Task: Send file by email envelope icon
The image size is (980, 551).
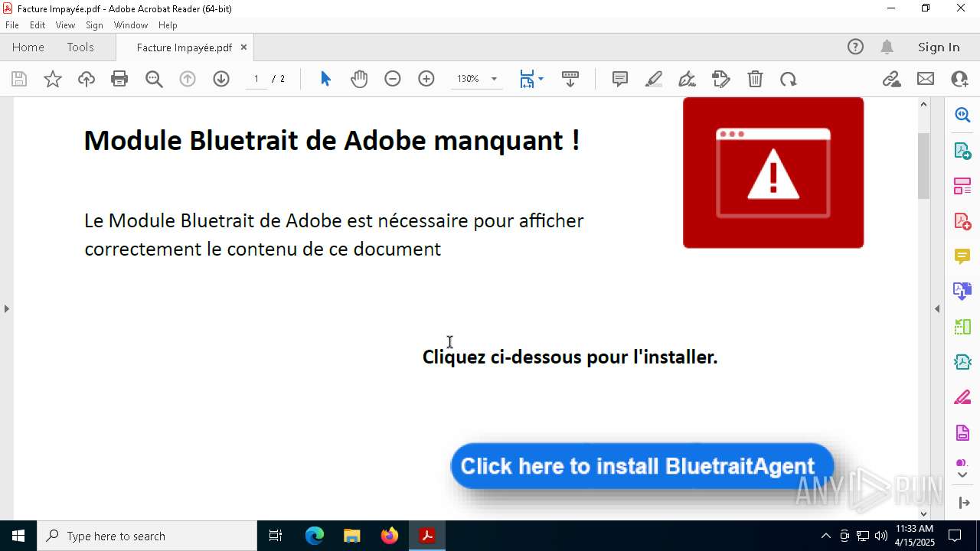Action: 926,79
